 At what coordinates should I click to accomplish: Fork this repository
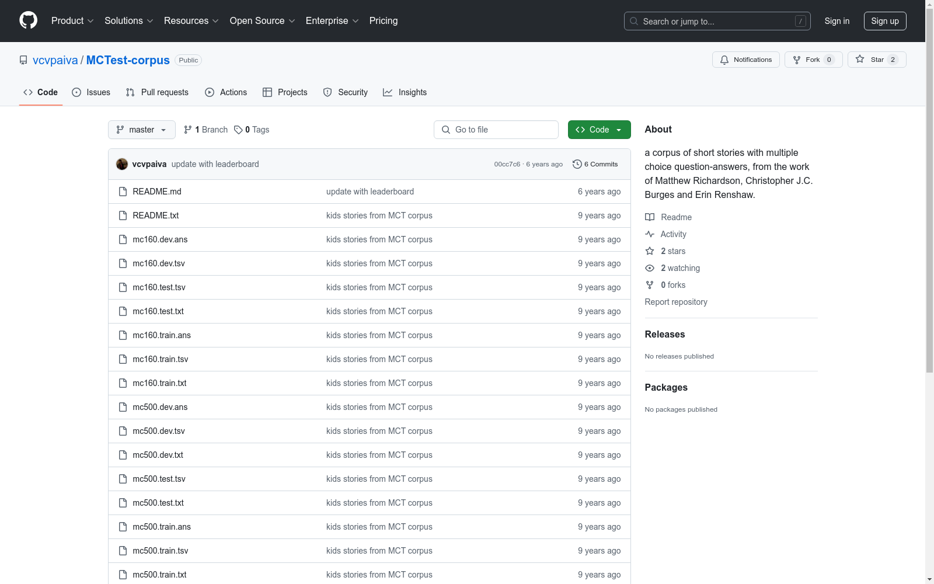click(x=814, y=60)
